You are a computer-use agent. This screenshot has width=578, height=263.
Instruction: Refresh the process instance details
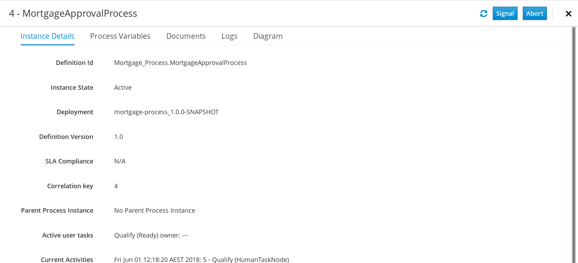coord(484,14)
